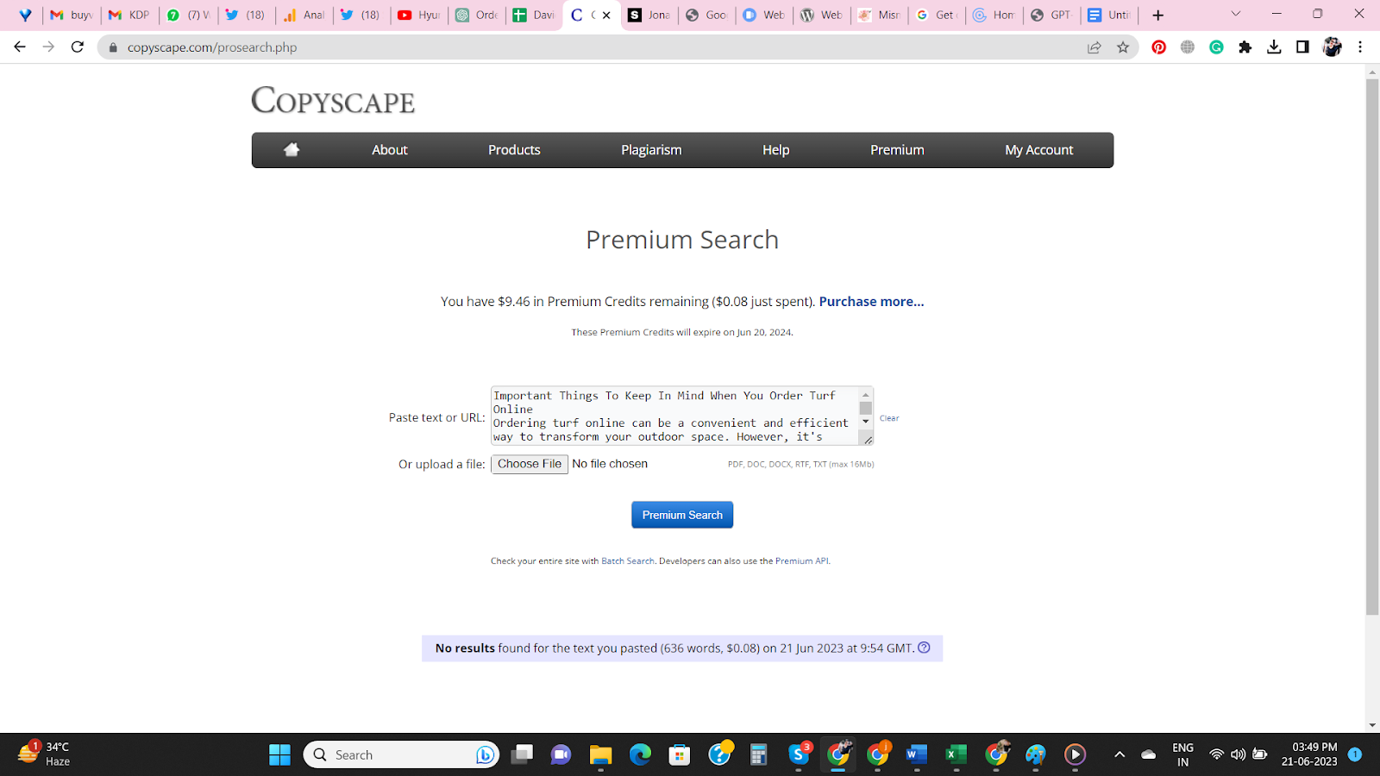Open Calculator from the taskbar
This screenshot has width=1380, height=776.
tap(758, 755)
